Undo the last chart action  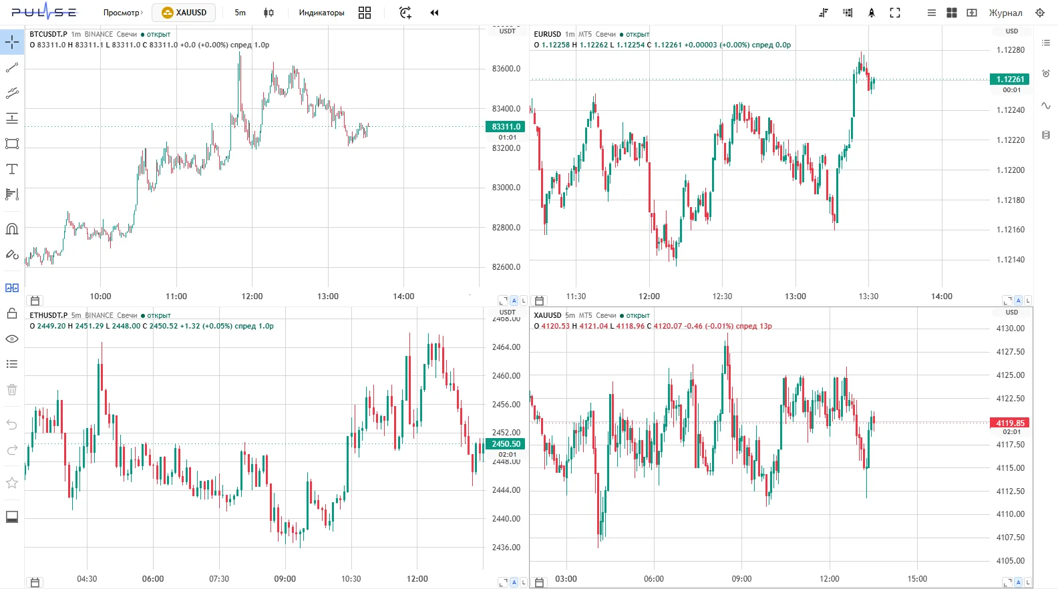pyautogui.click(x=12, y=425)
